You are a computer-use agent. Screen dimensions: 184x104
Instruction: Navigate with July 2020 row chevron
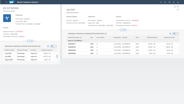55,57
